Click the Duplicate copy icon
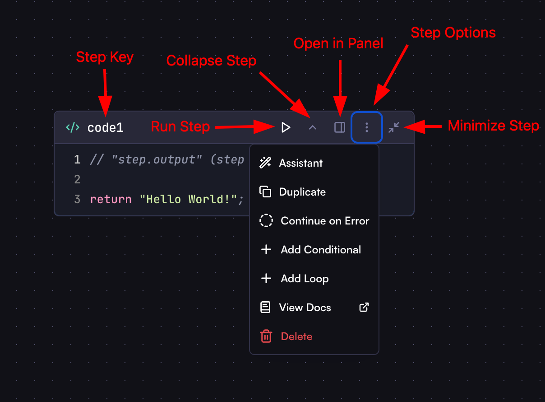545x402 pixels. coord(266,192)
